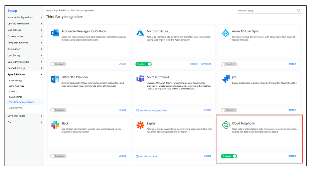Image resolution: width=312 pixels, height=172 pixels.
Task: Click the Microsoft Teams logo icon
Action: [x=140, y=79]
